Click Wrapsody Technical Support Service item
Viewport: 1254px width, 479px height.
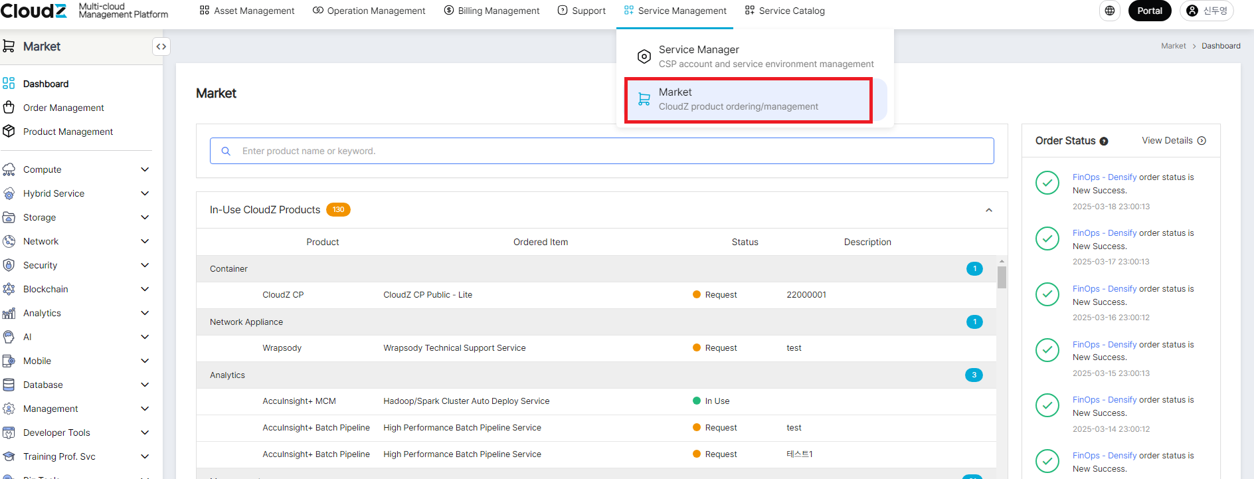click(454, 348)
